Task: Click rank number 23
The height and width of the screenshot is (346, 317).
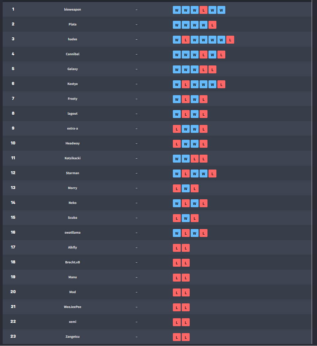Action: tap(13, 336)
